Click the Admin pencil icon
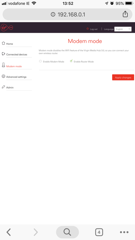The height and width of the screenshot is (240, 135). [x=3, y=87]
